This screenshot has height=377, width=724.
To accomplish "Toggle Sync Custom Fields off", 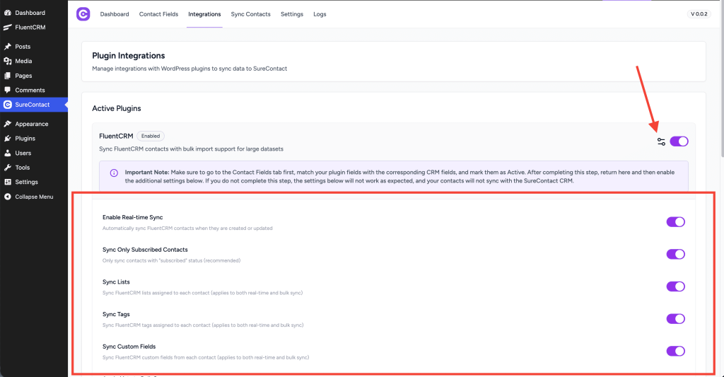I will 675,351.
